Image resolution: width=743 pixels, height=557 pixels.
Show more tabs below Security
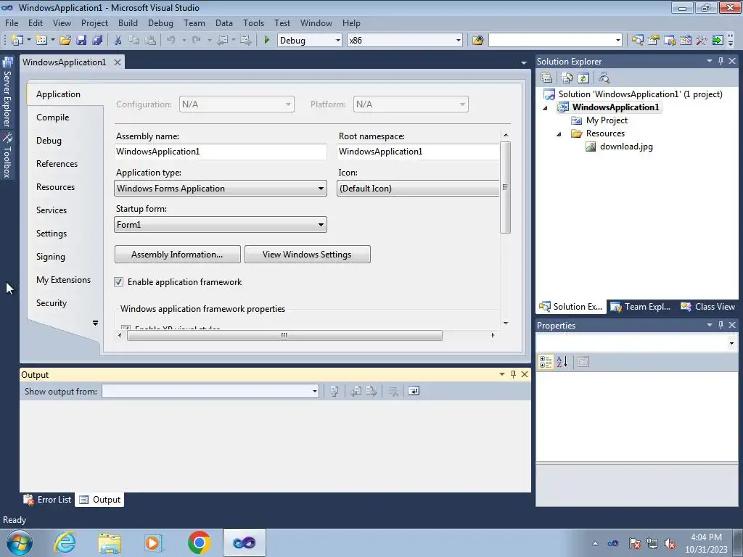[95, 323]
